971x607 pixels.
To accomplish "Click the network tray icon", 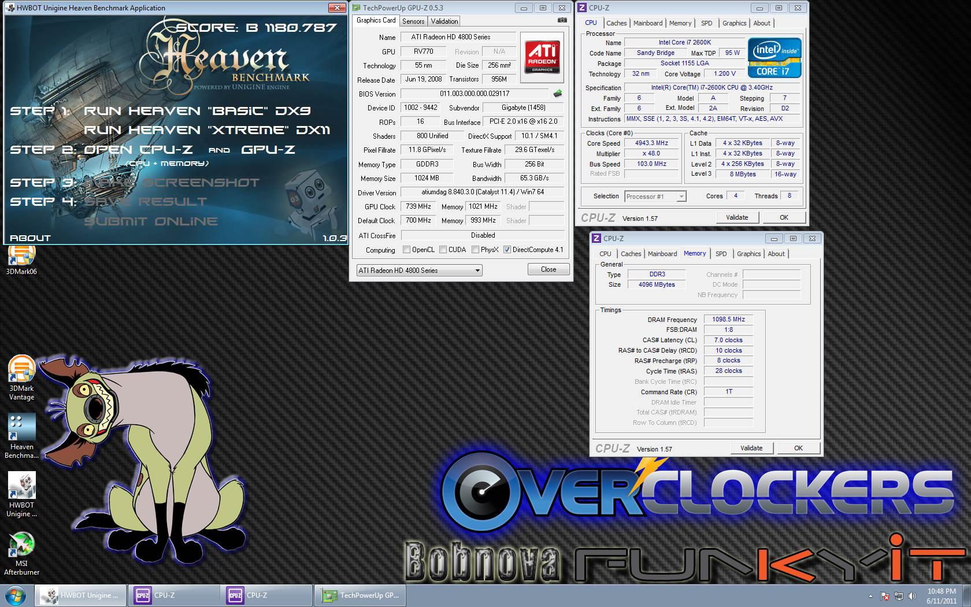I will point(899,596).
